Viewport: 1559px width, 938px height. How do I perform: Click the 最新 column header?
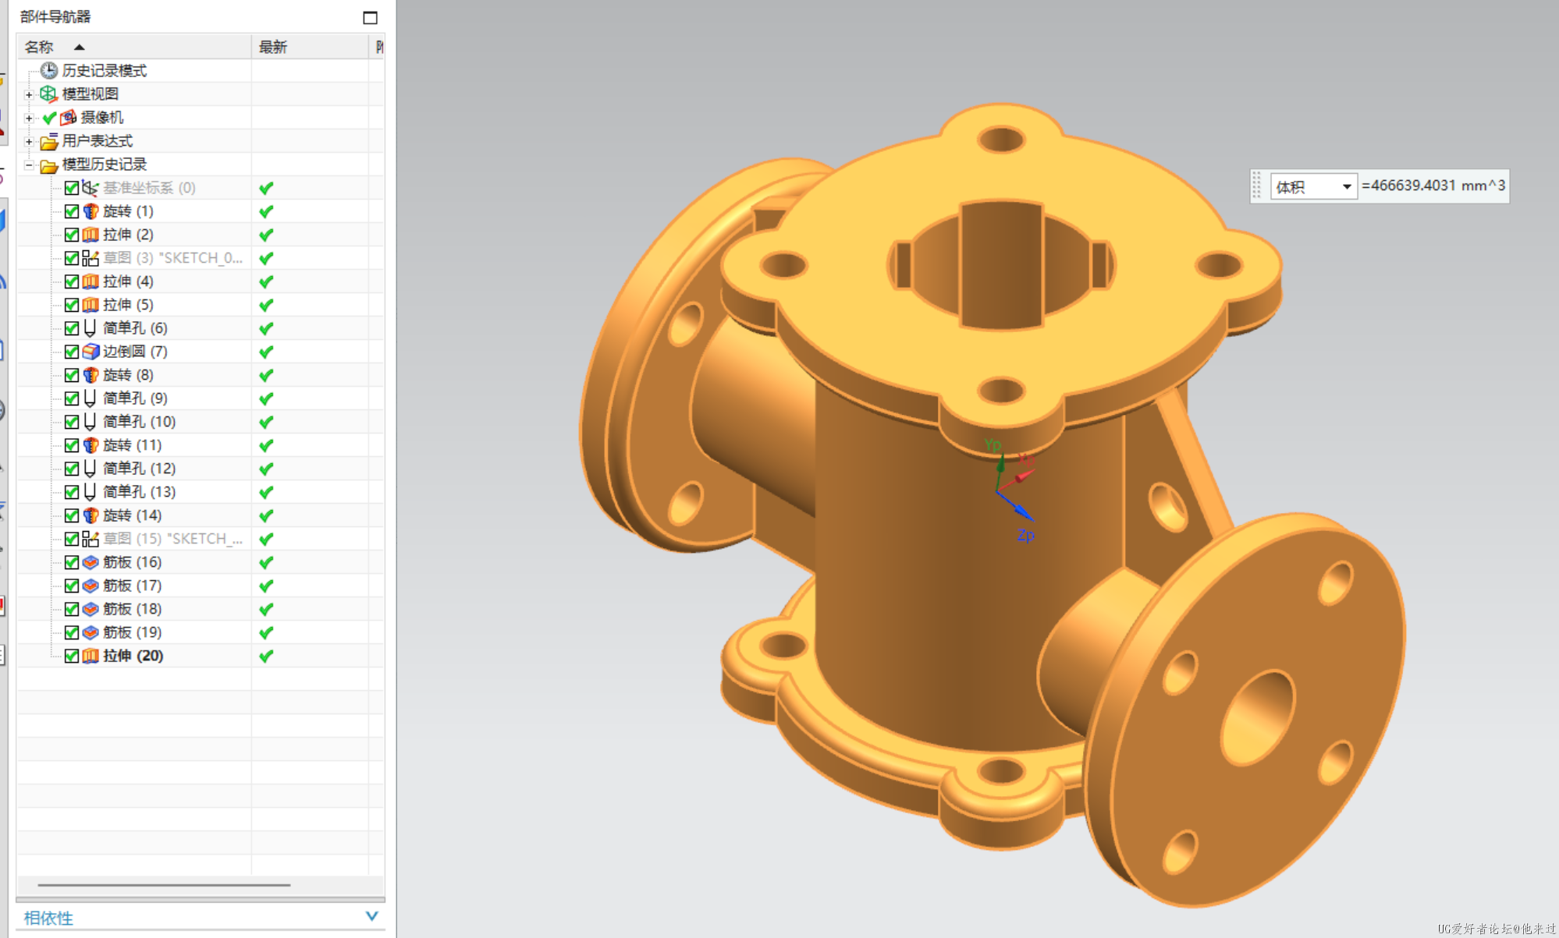tap(310, 47)
